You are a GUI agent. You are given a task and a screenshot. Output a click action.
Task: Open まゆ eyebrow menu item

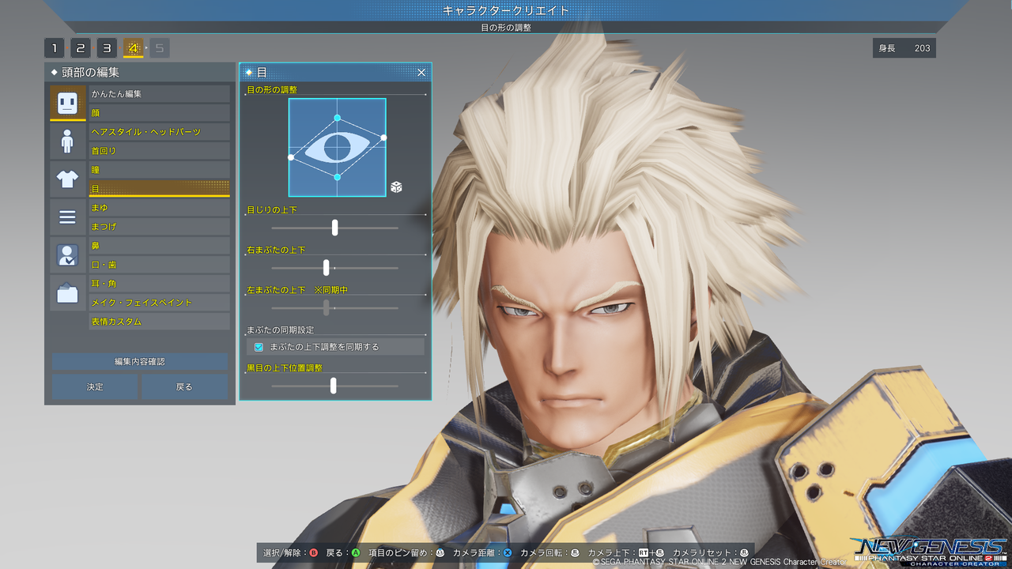tap(160, 208)
